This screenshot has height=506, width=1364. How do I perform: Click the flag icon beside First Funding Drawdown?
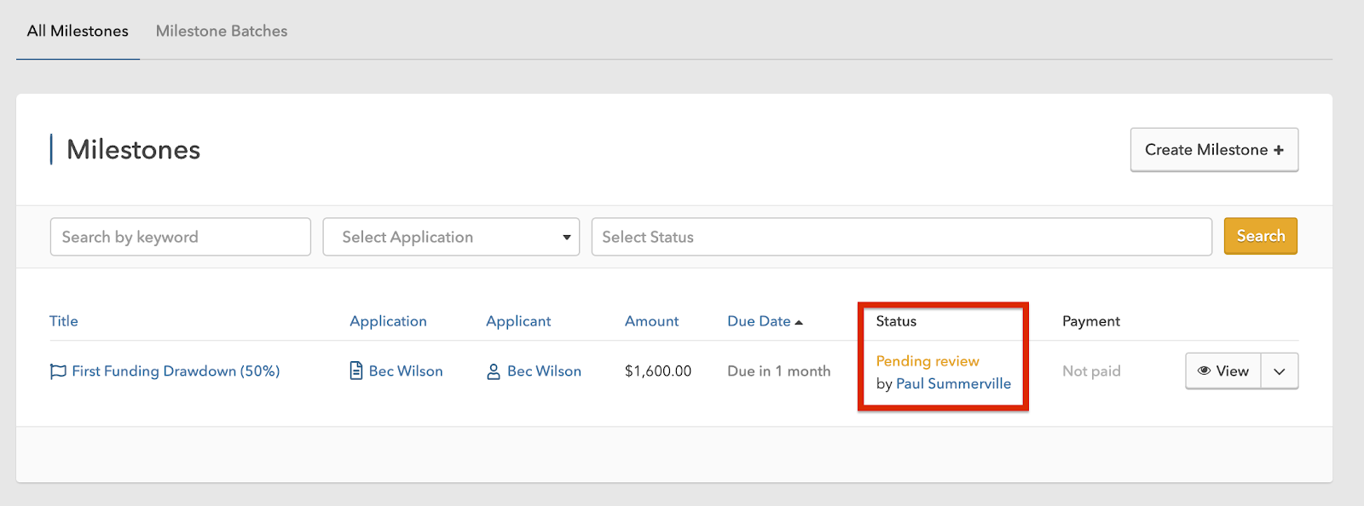(x=58, y=371)
